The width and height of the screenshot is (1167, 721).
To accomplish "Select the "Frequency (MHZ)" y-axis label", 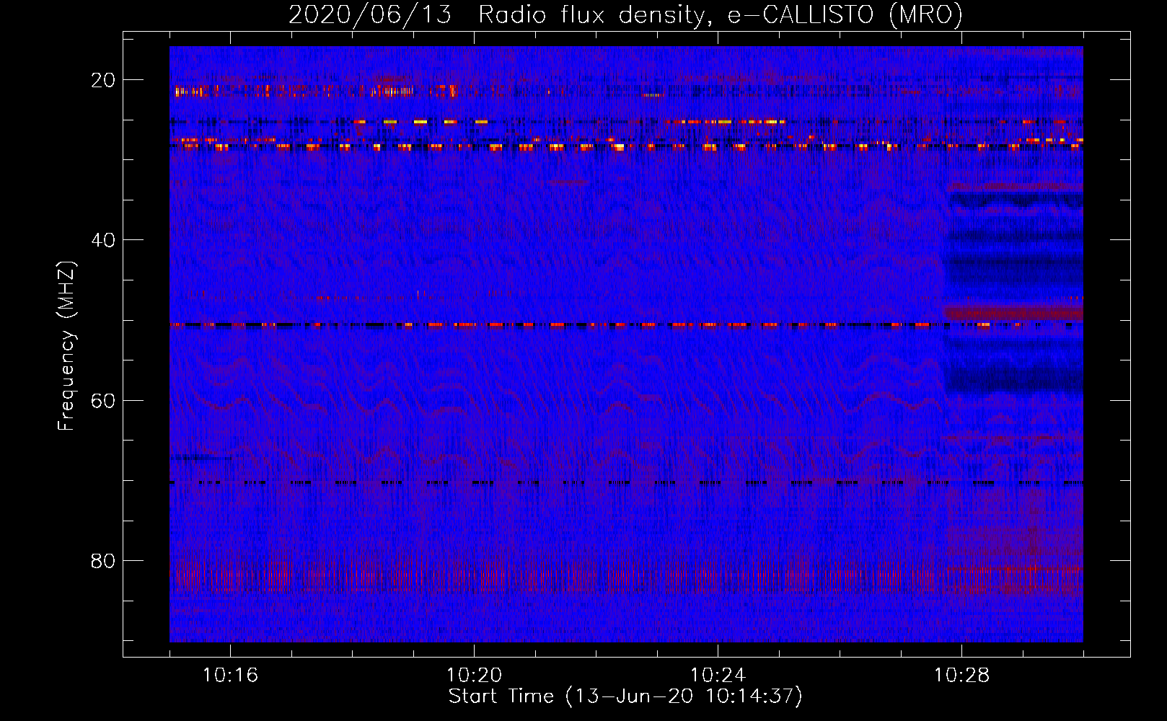I will coord(66,346).
